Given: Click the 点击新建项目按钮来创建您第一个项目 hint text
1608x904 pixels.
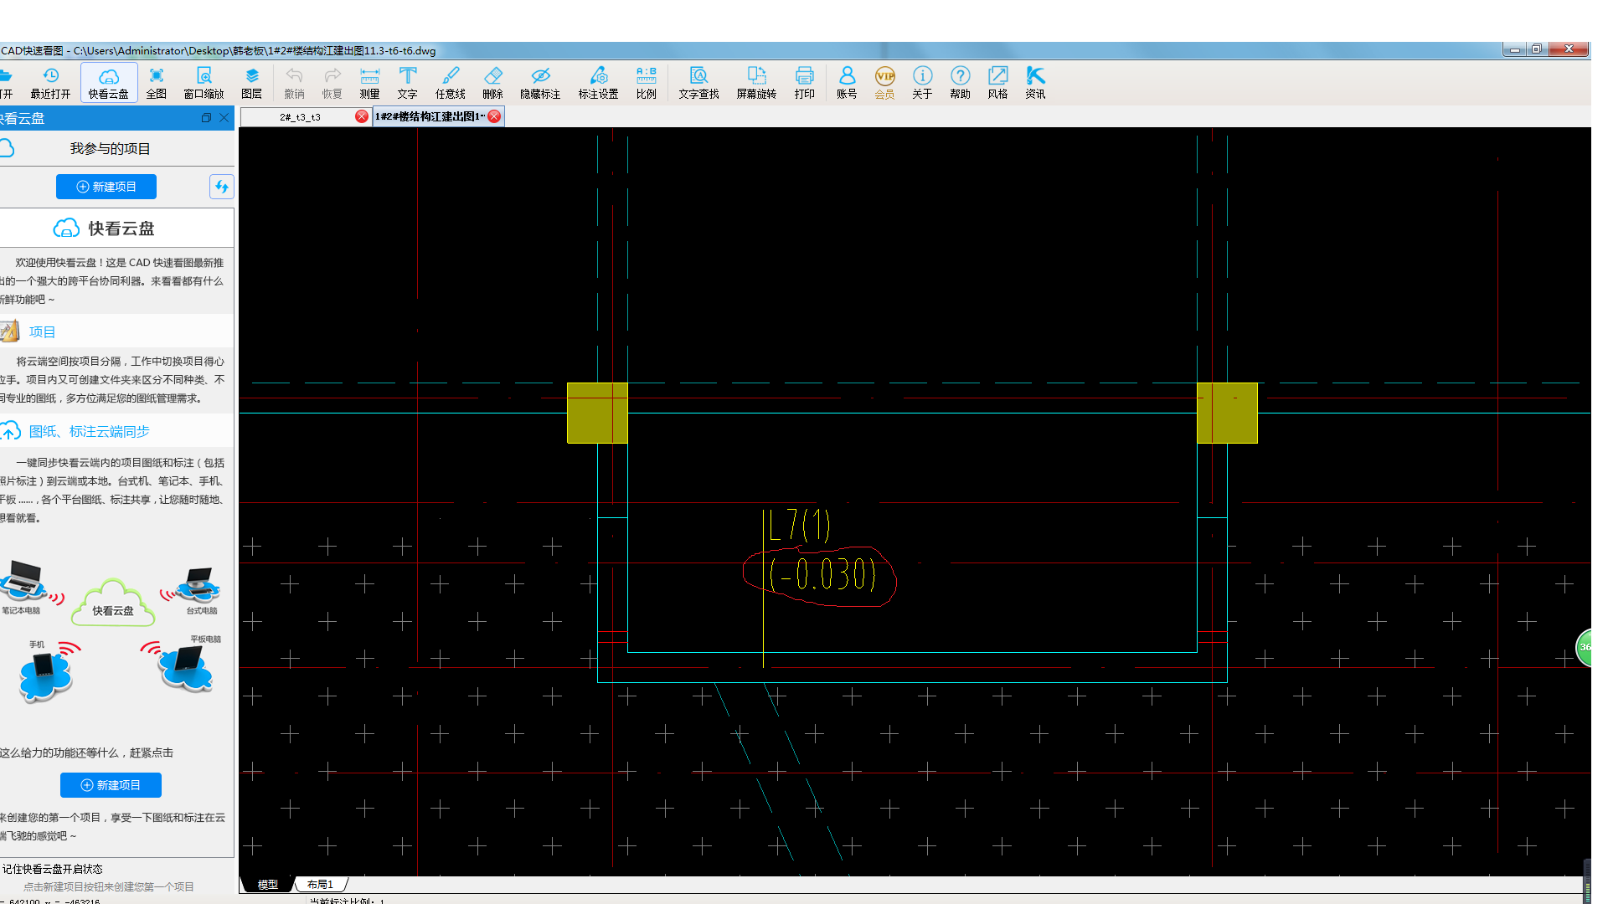Looking at the screenshot, I should (108, 886).
